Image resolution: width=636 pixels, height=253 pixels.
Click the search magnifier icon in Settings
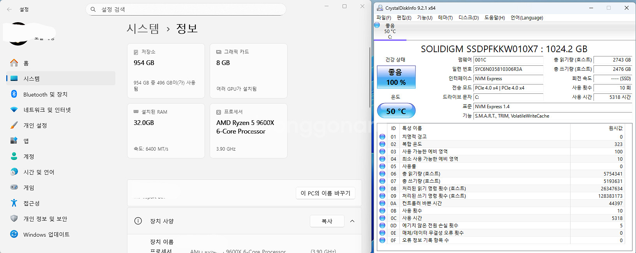point(93,9)
